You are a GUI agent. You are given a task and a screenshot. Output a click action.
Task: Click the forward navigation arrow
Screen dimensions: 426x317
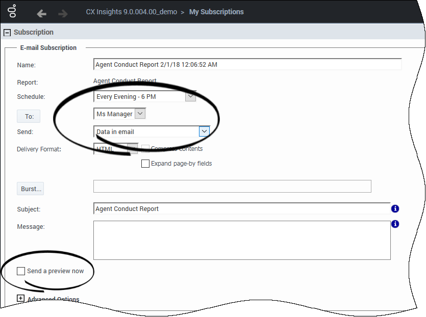[62, 14]
